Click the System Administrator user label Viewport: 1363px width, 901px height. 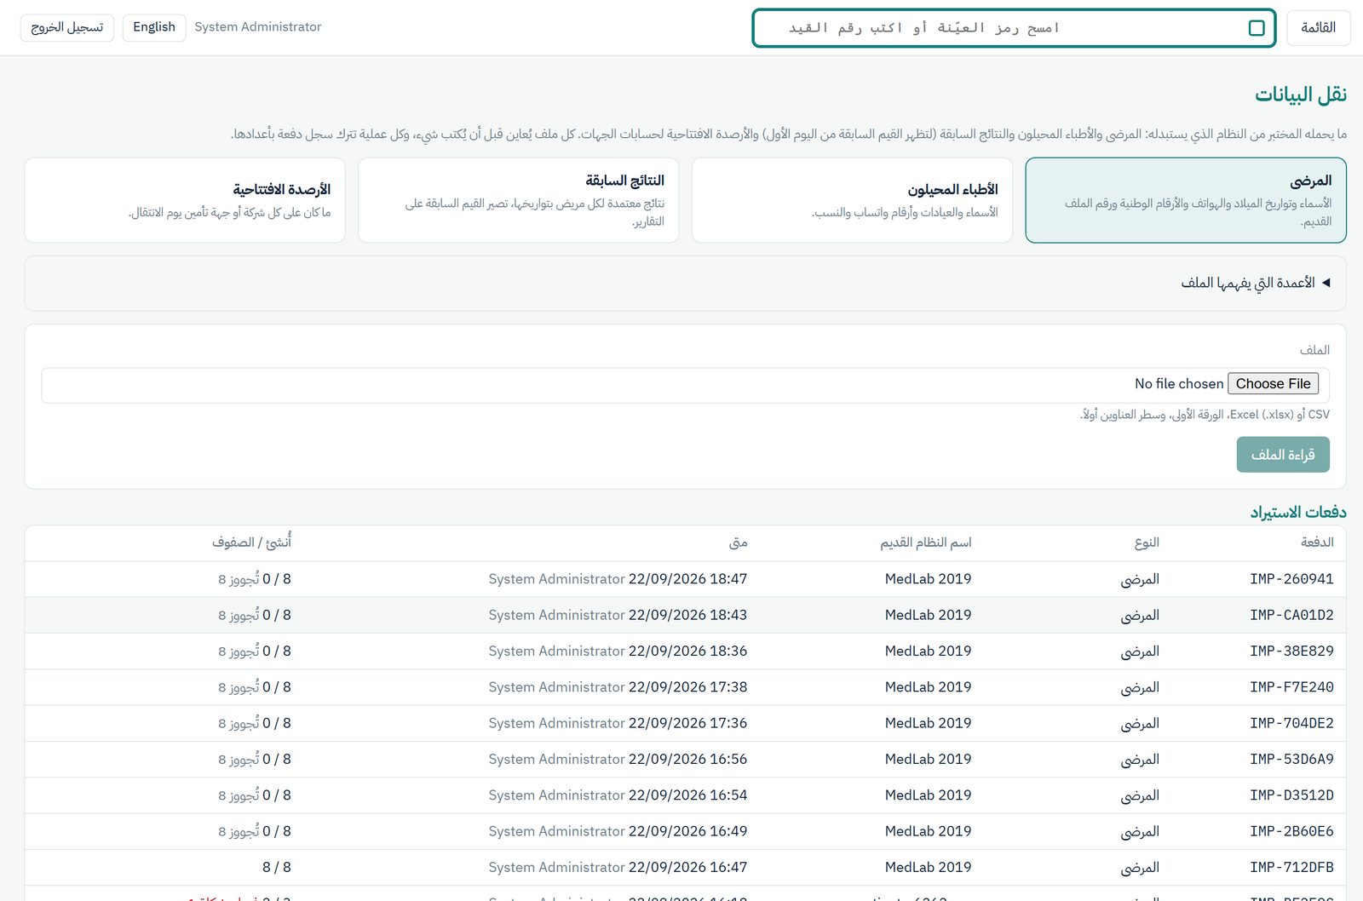point(258,27)
